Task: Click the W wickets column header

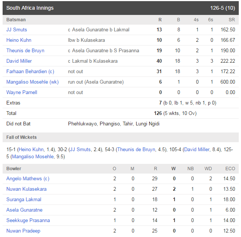Action: [174, 169]
